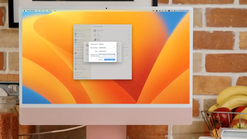Click the date and time in menu bar
Viewport: 247px width, 139px height.
(183, 11)
